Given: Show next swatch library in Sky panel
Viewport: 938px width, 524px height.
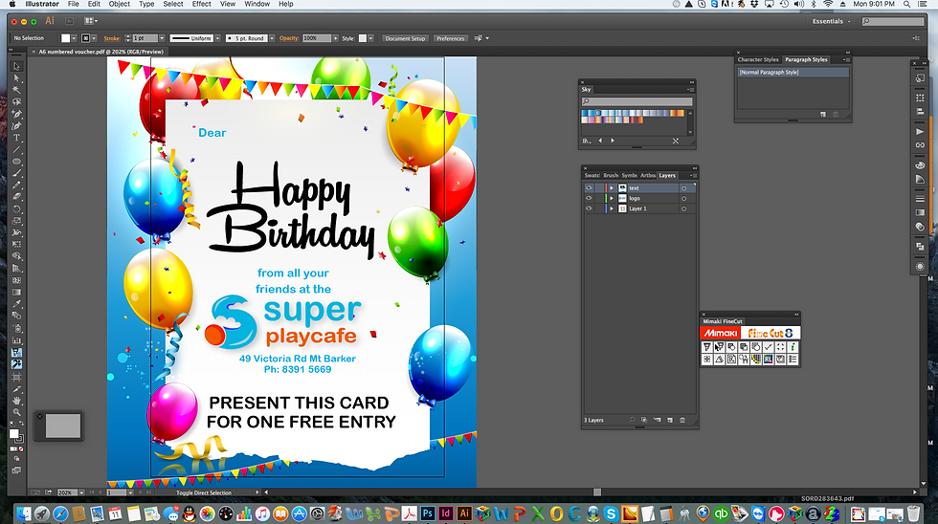Looking at the screenshot, I should point(613,141).
